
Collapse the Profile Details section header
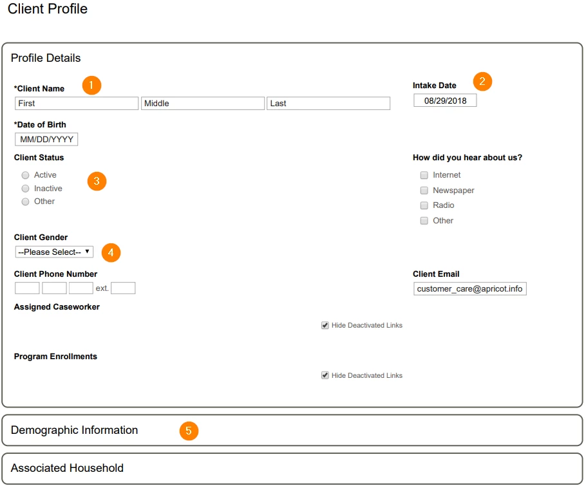[46, 58]
